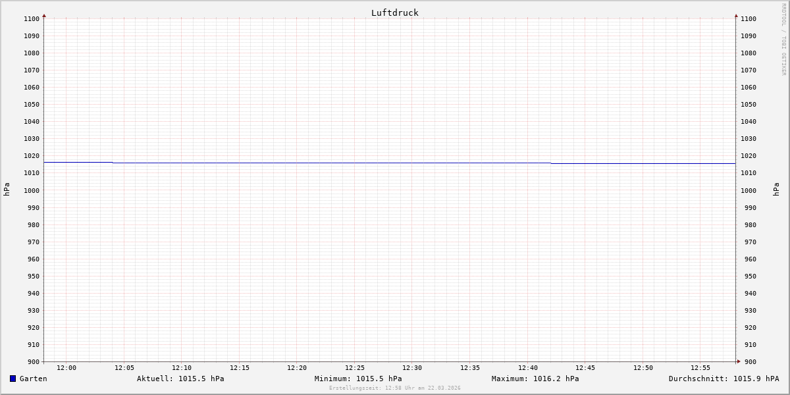
Task: Click the Durchschnitt 1015.9 hPA value
Action: 724,379
